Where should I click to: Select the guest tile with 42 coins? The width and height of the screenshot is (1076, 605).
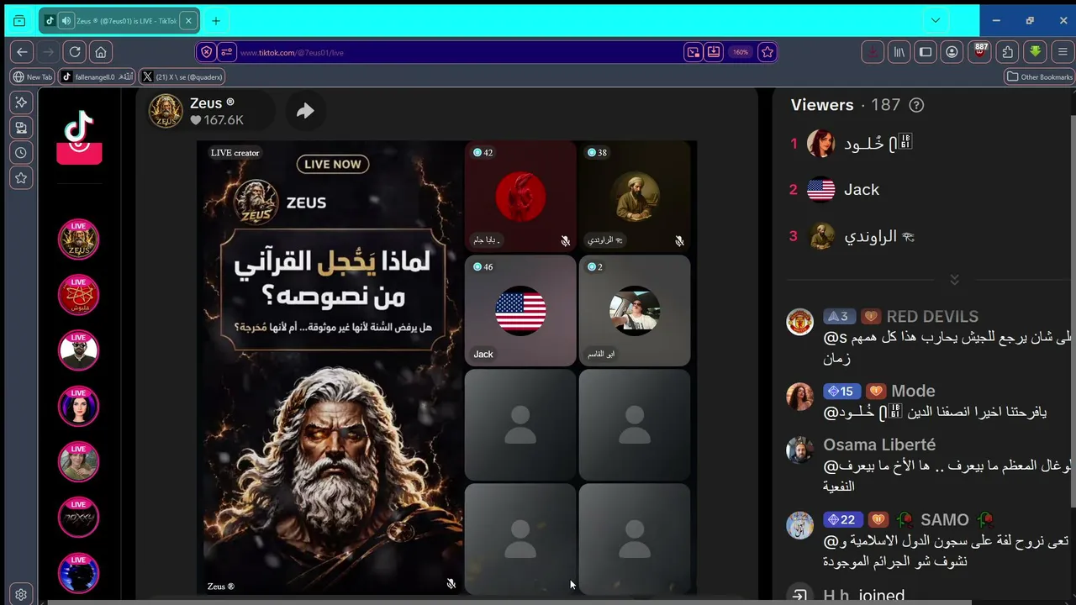[x=520, y=197]
